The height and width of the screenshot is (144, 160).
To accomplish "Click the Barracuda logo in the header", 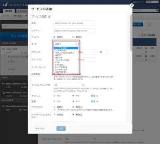I will [x=5, y=5].
